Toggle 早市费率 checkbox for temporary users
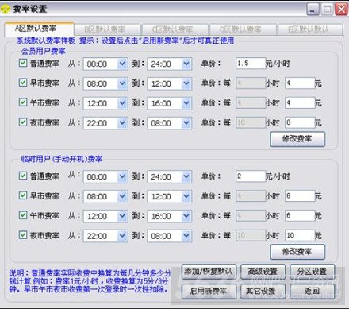This screenshot has width=349, height=309. pyautogui.click(x=23, y=195)
